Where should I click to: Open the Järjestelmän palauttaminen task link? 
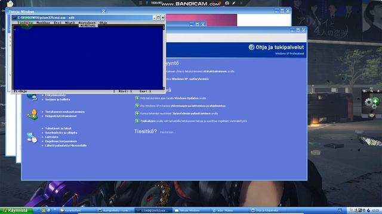[179, 114]
